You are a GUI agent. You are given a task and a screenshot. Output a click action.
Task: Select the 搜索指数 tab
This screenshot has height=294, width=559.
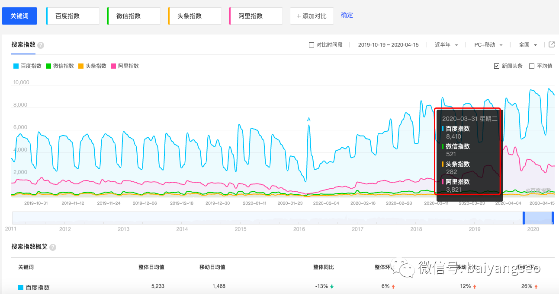23,45
